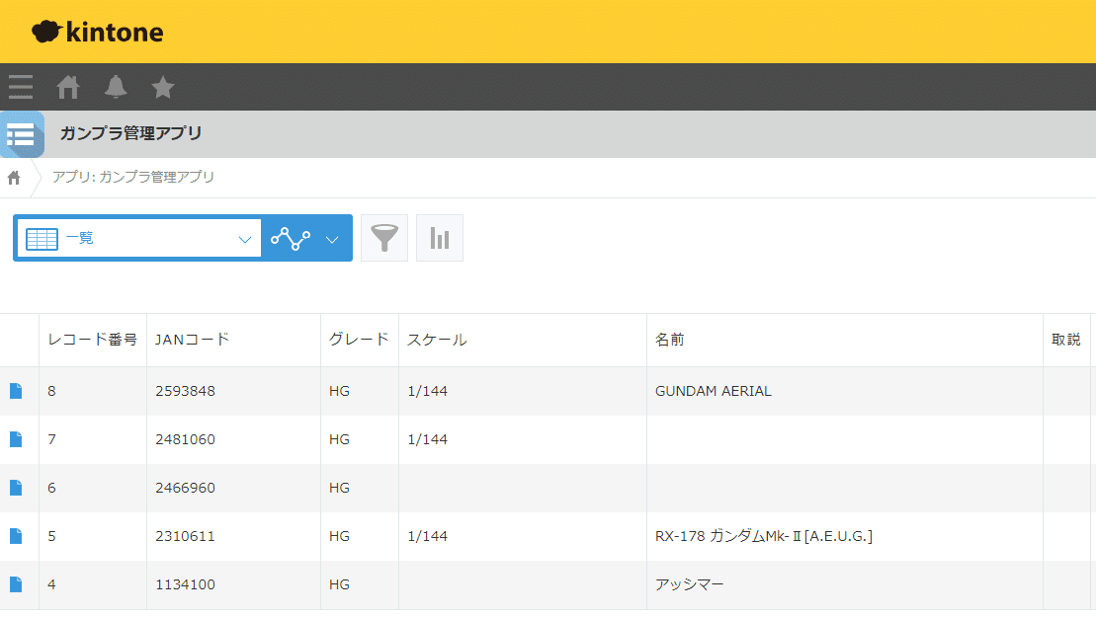Click the GUNDAM AERIAL name cell

(714, 390)
